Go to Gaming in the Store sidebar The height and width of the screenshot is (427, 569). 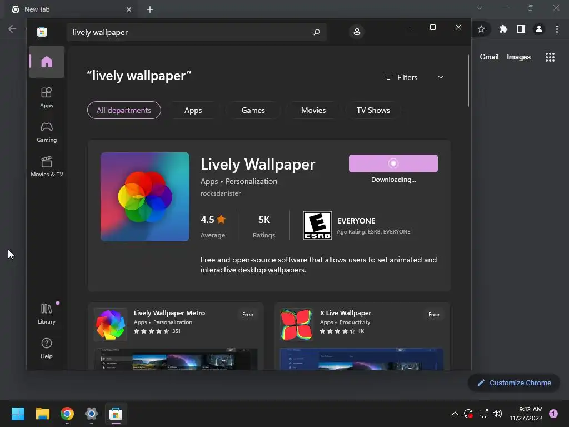[x=47, y=132]
